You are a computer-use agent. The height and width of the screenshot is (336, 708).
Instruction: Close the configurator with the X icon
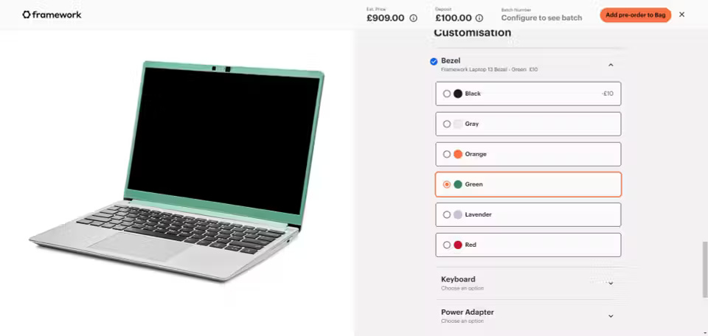pyautogui.click(x=681, y=15)
